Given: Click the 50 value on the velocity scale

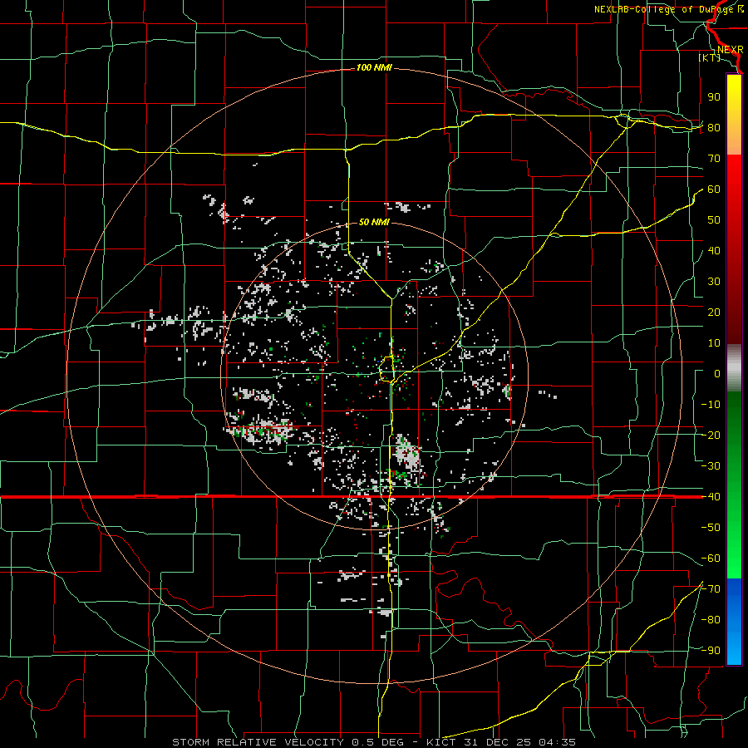Looking at the screenshot, I should [x=714, y=220].
